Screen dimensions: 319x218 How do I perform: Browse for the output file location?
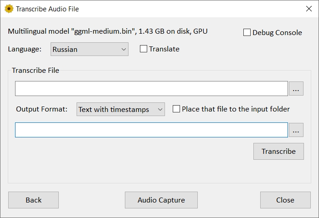(x=296, y=130)
